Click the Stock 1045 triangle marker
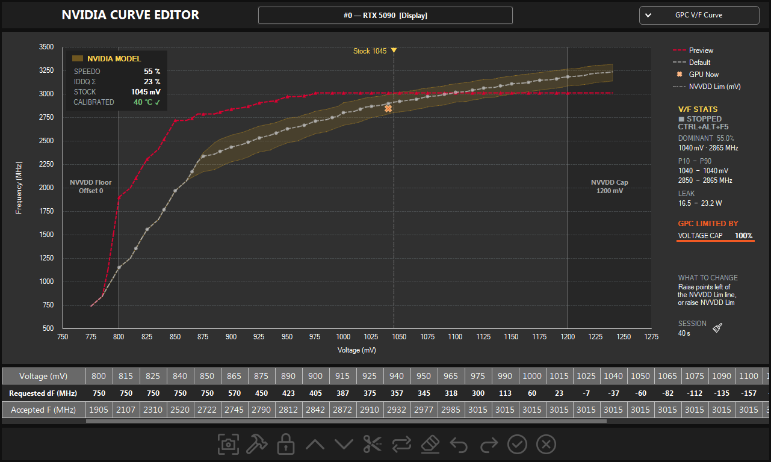 (x=394, y=51)
